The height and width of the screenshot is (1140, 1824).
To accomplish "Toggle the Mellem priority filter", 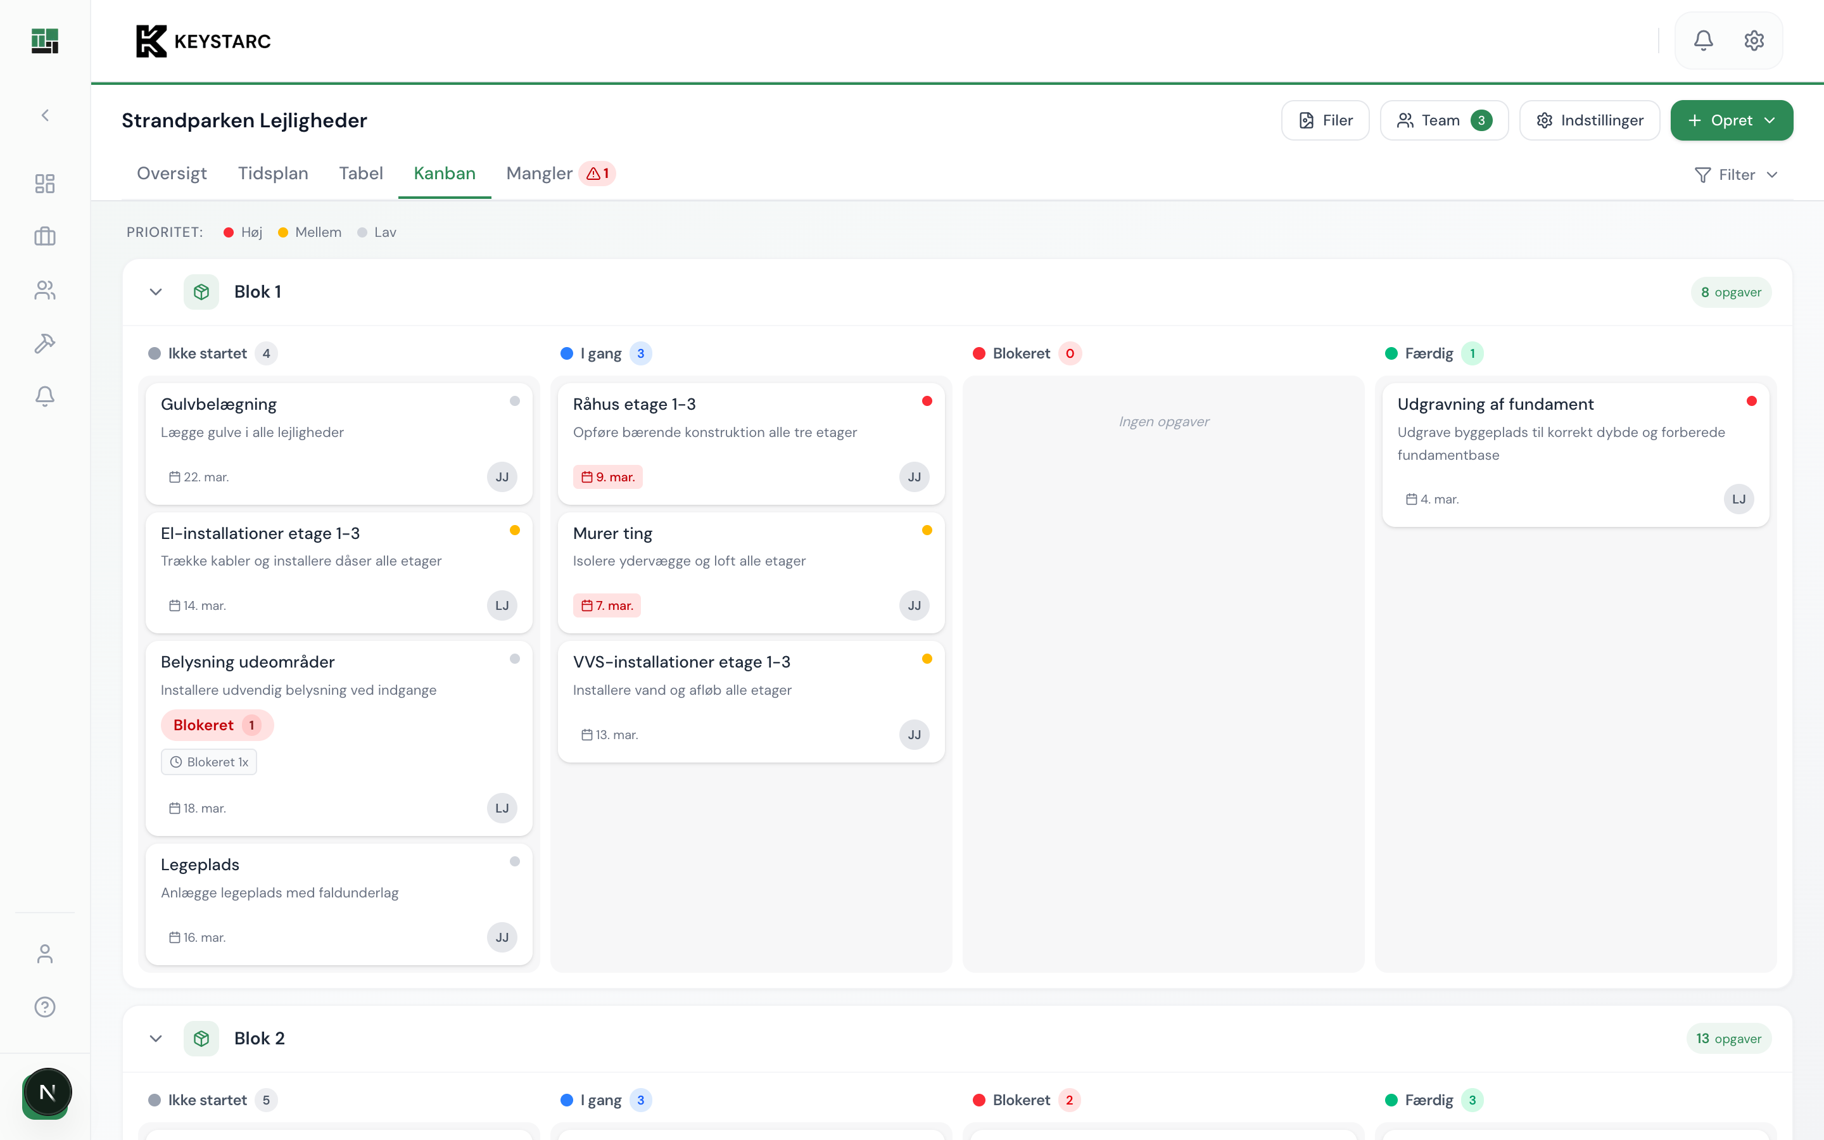I will tap(309, 231).
